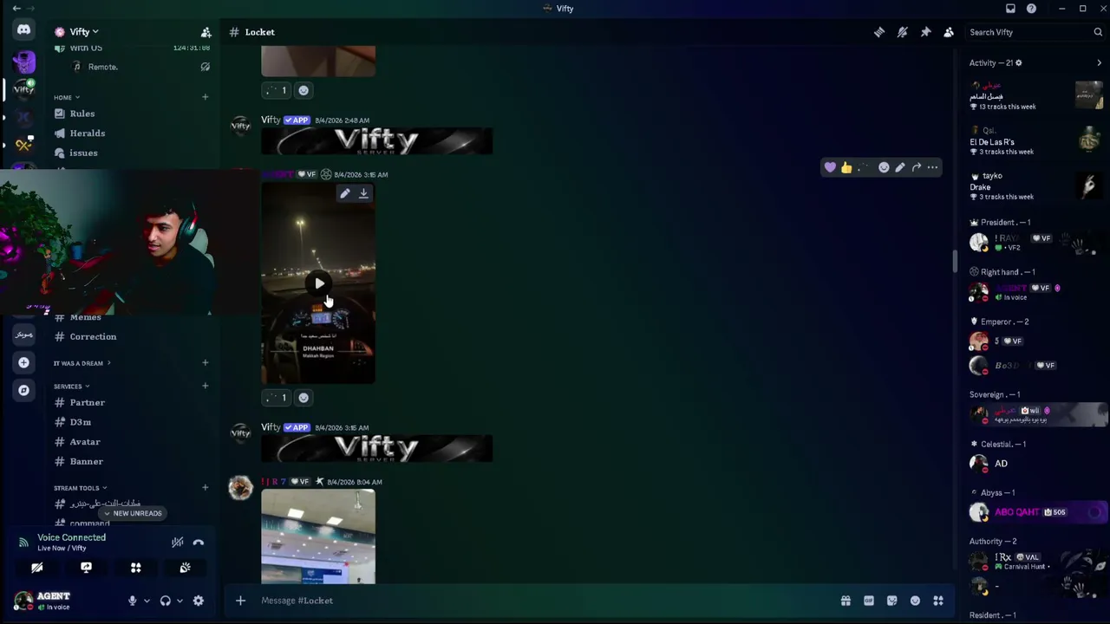
Task: Collapse the SERVICES category
Action: click(71, 387)
